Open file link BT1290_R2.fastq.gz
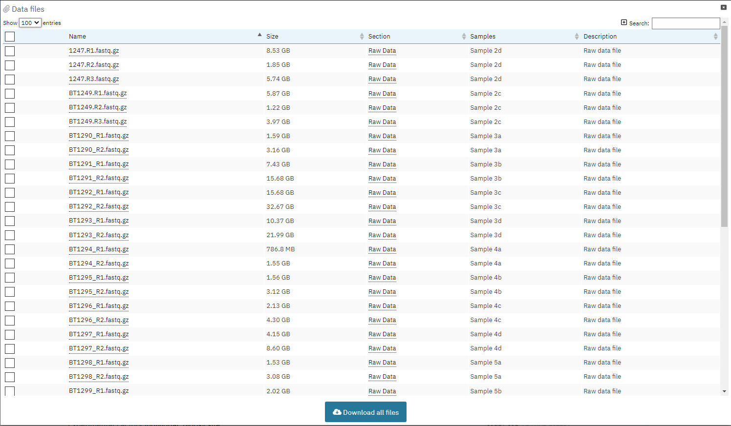The width and height of the screenshot is (731, 426). coord(99,150)
